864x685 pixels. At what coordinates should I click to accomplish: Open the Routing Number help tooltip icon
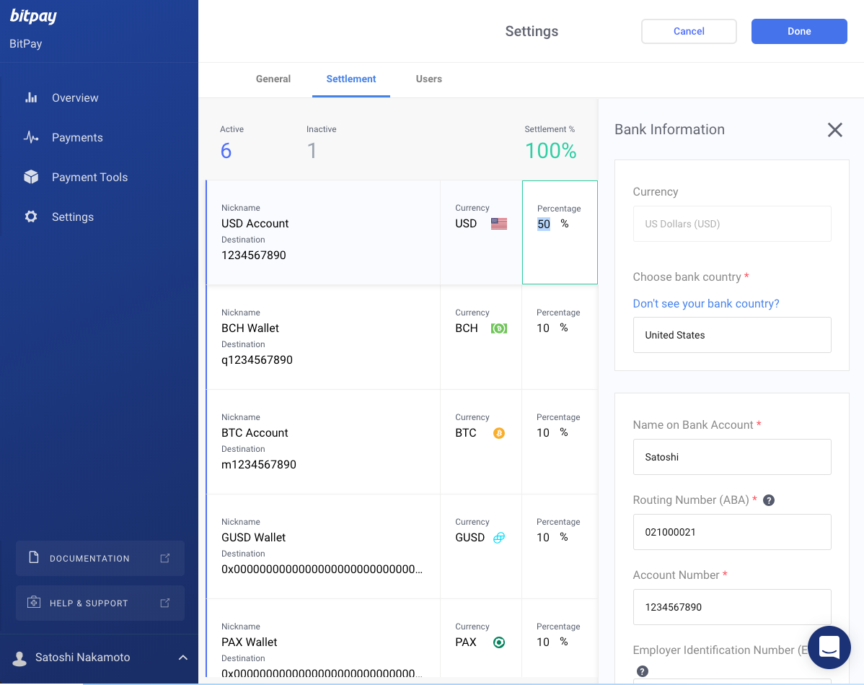[768, 499]
